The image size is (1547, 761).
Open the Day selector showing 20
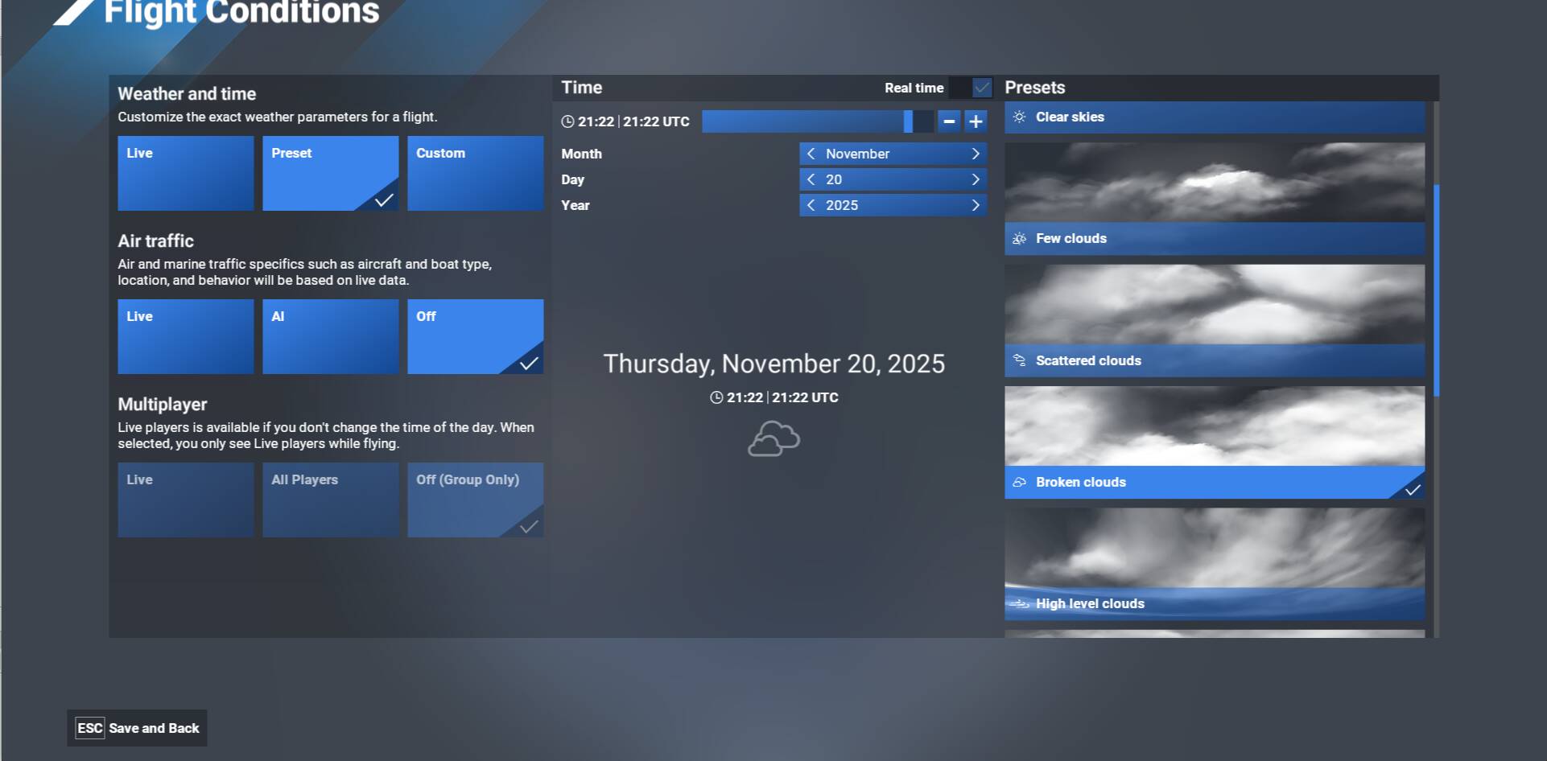[x=893, y=179]
